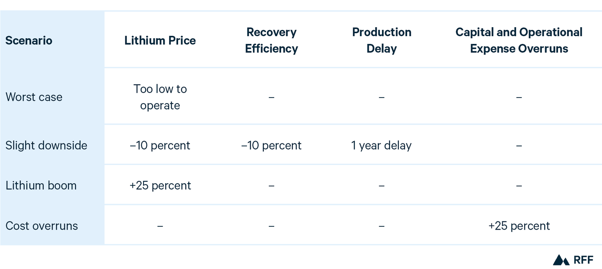Viewport: 602px width, 269px height.
Task: Click Worst case's Recovery Efficiency dash cell
Action: (x=271, y=98)
